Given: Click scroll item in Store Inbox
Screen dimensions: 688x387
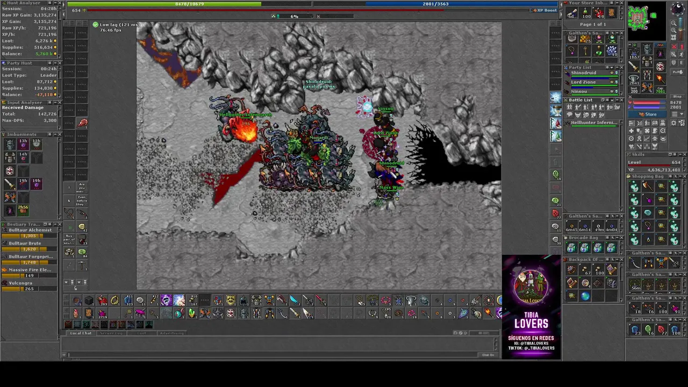Looking at the screenshot, I should [x=572, y=13].
